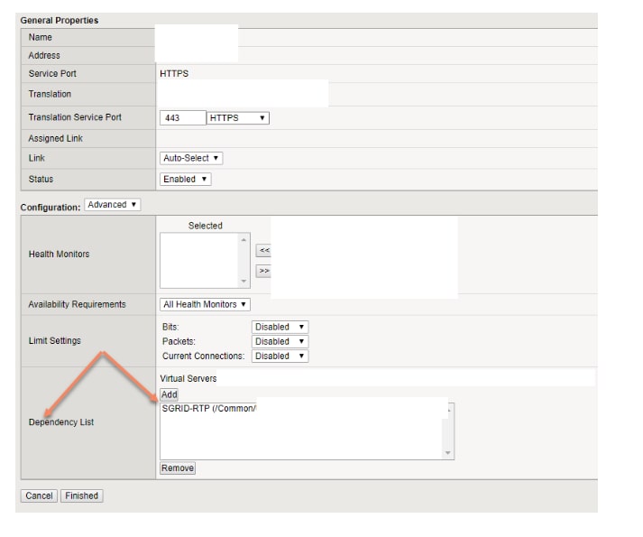Click the Dependency List scroll-up arrow
643x537 pixels.
tap(448, 410)
